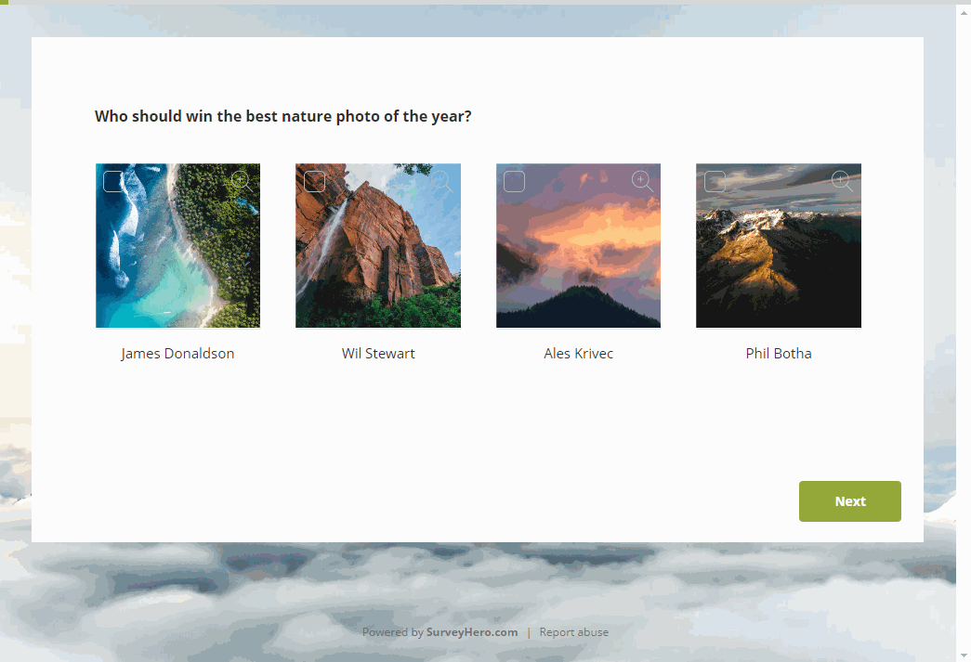Screen dimensions: 971x662
Task: Click magnifier icon on Wil Stewart photo
Action: click(x=441, y=182)
